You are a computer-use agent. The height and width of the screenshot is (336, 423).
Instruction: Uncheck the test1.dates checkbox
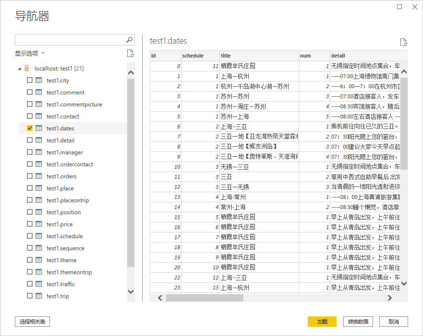pos(30,128)
